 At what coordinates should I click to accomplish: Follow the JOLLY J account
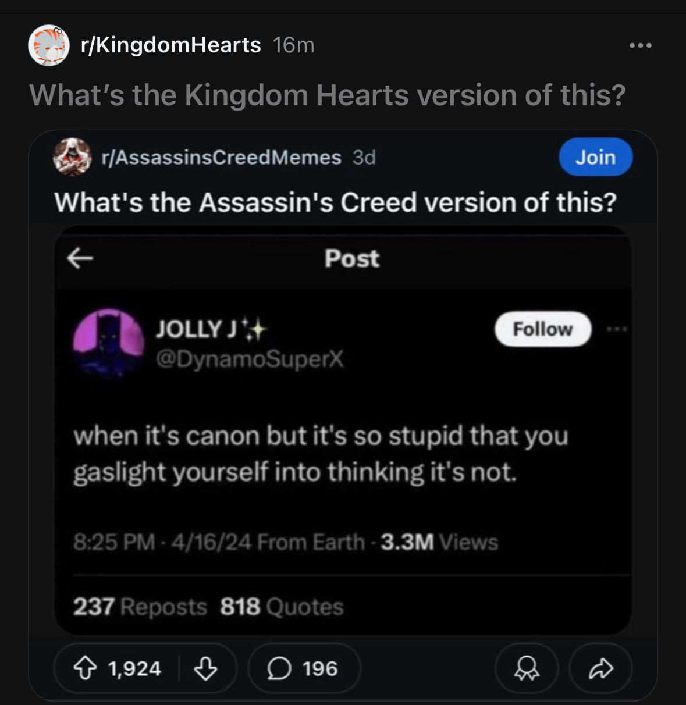(542, 329)
